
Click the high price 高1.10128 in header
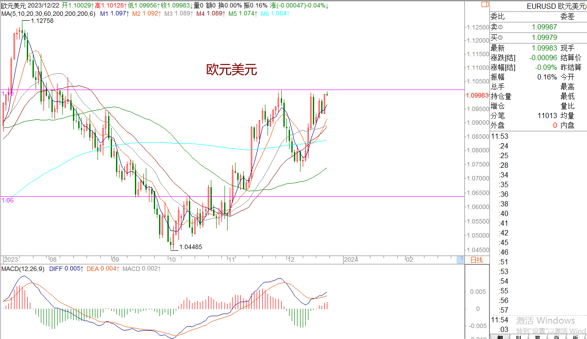tap(110, 5)
